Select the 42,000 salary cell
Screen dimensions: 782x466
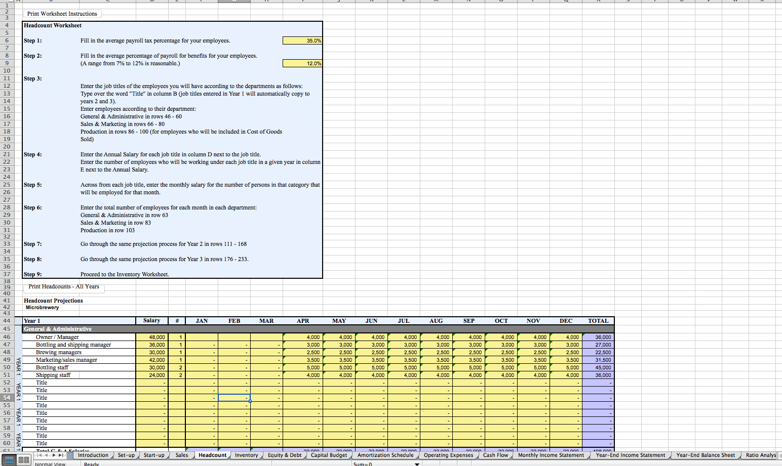(x=152, y=360)
